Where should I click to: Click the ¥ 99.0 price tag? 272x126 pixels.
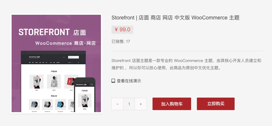122,30
